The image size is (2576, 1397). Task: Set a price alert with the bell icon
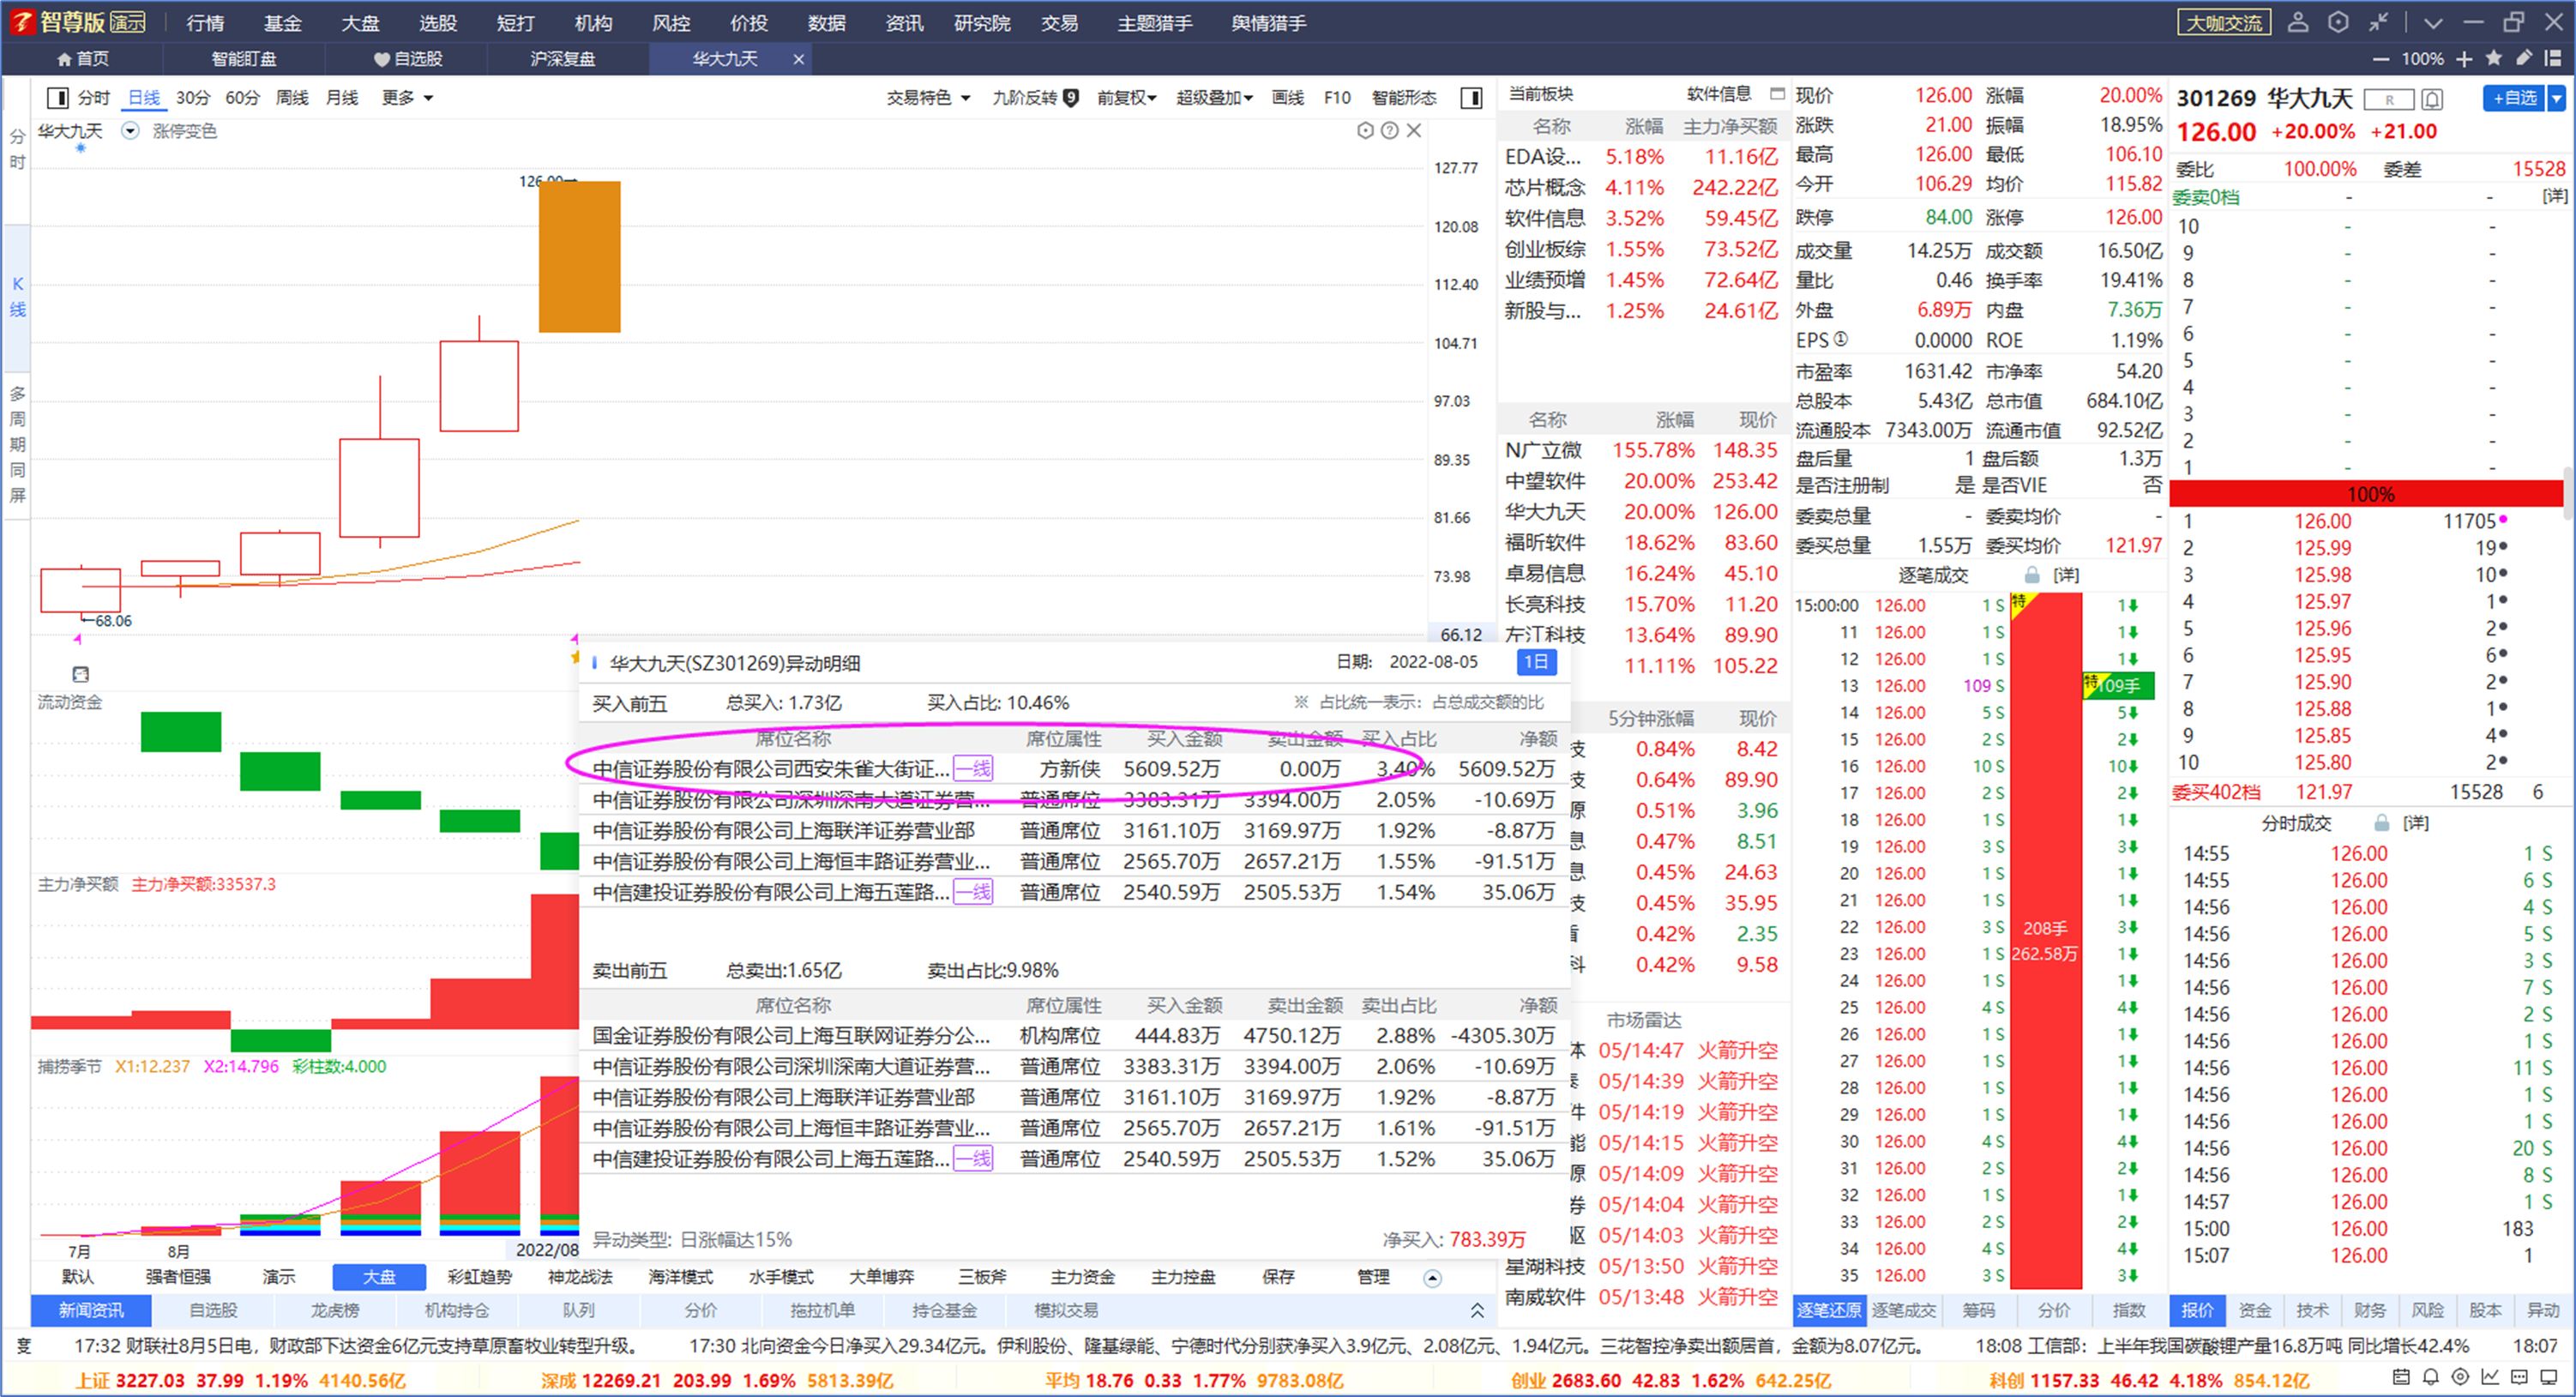coord(2432,99)
